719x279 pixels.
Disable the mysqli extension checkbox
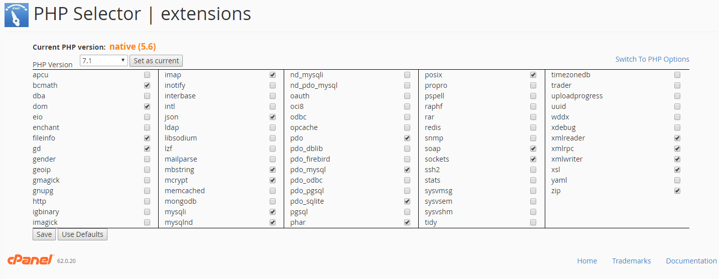coord(273,212)
